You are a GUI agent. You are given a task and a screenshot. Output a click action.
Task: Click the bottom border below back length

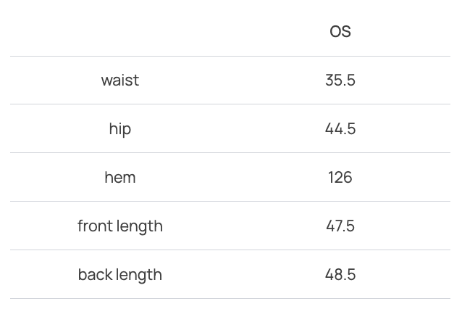coord(230,298)
